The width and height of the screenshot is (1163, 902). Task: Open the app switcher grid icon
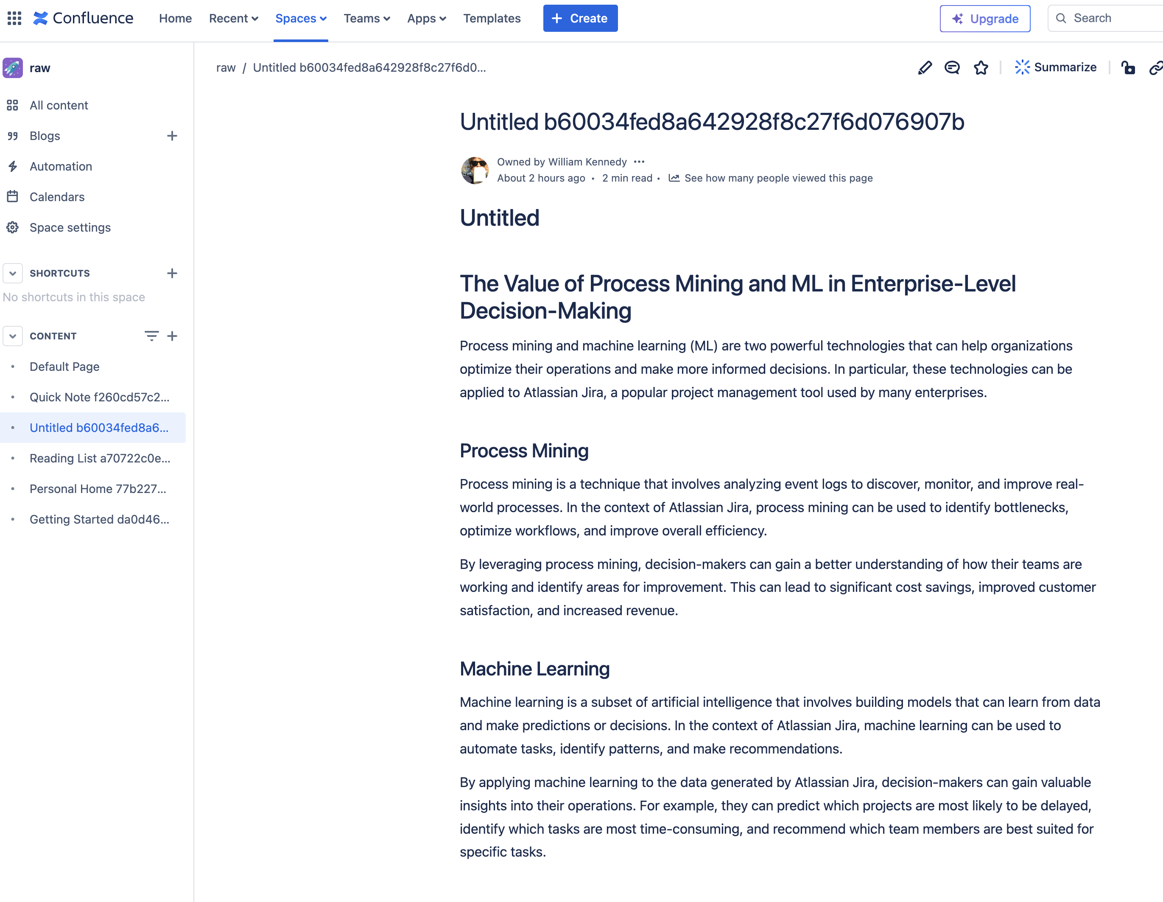14,18
